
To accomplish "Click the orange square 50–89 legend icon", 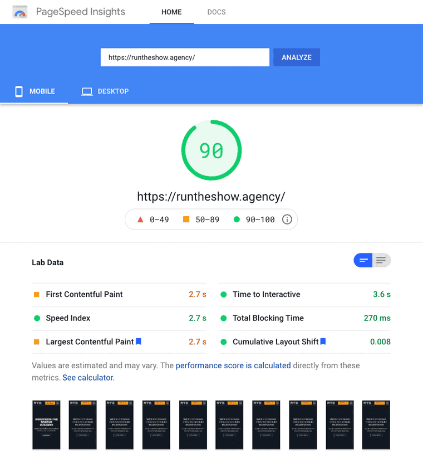I will point(186,220).
